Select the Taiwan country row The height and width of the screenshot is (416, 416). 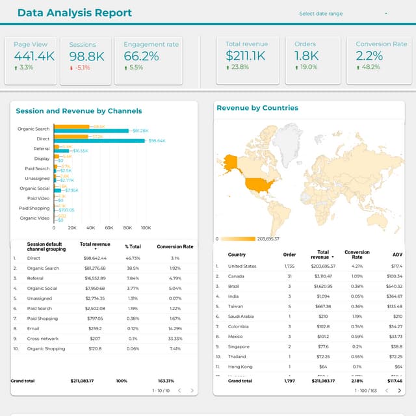309,306
